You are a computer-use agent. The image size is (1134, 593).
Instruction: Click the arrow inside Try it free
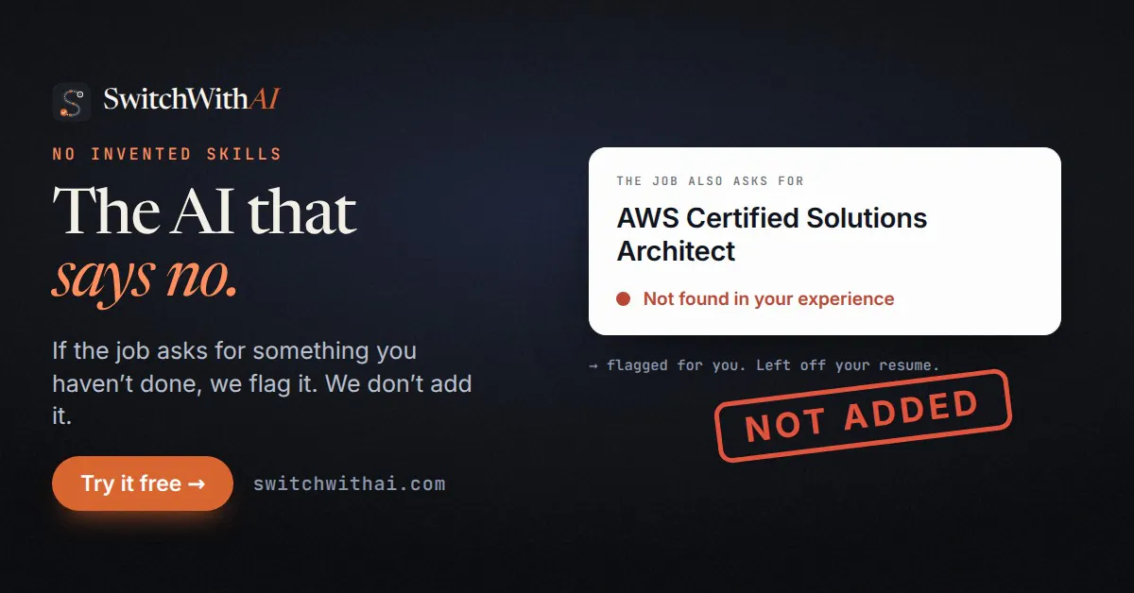point(197,484)
